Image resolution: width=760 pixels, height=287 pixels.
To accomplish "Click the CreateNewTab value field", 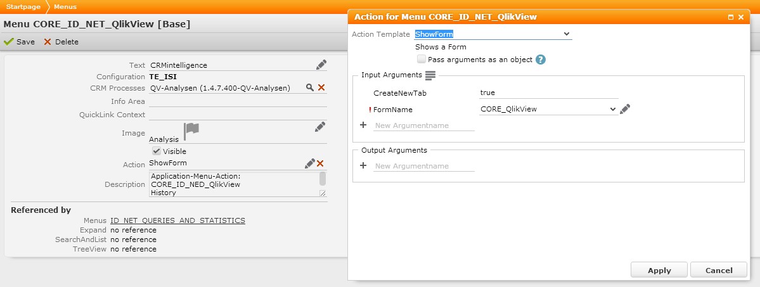I will 549,92.
